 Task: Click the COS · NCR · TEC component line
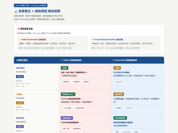pyautogui.click(x=23, y=110)
